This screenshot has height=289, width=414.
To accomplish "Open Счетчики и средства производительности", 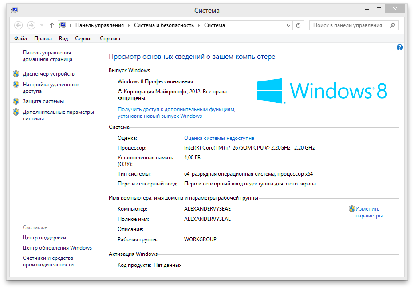I will pos(48,261).
